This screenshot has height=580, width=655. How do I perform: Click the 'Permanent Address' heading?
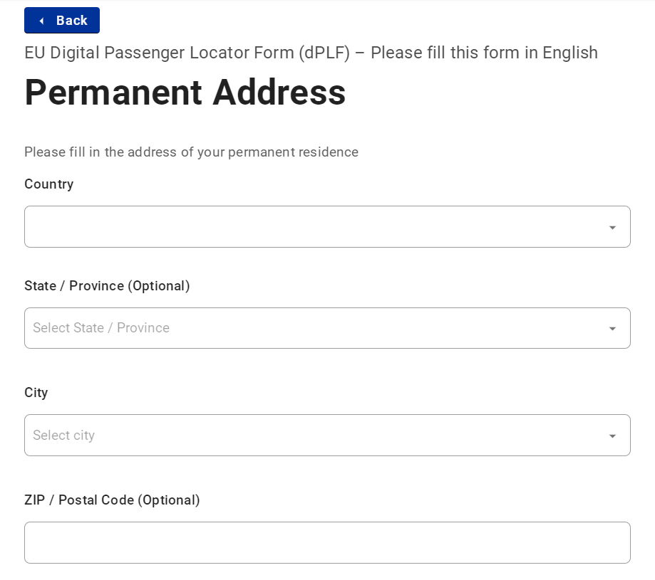click(185, 93)
